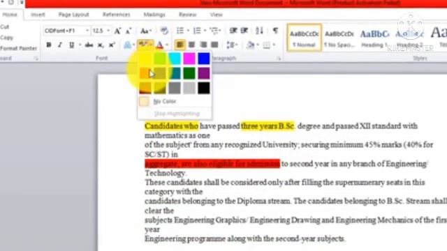The width and height of the screenshot is (447, 251).
Task: Pick the bright green highlight swatch
Action: [x=160, y=59]
